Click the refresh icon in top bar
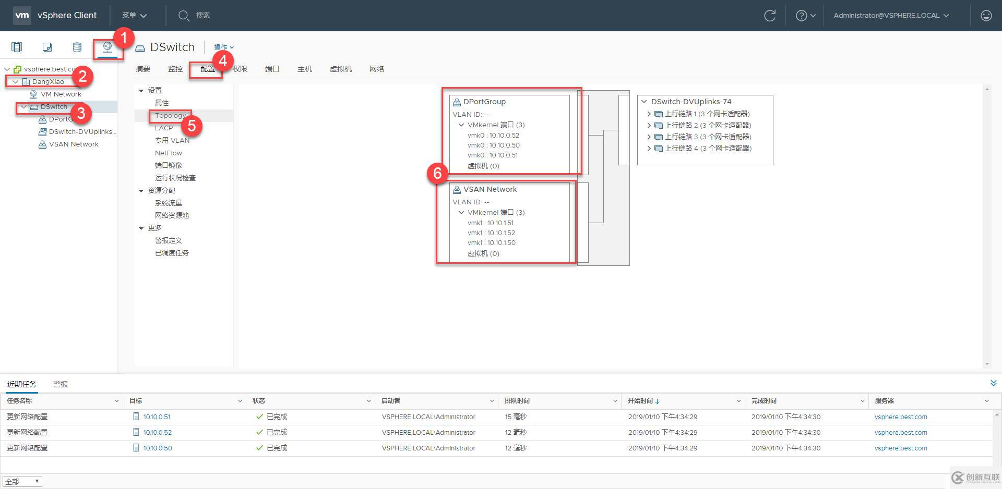The image size is (1002, 489). (x=770, y=16)
